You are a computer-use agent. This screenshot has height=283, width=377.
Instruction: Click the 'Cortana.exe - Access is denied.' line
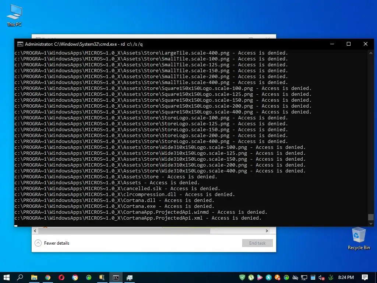pyautogui.click(x=114, y=206)
